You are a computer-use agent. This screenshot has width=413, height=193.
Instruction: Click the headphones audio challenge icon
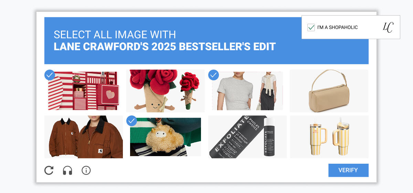[x=67, y=170]
